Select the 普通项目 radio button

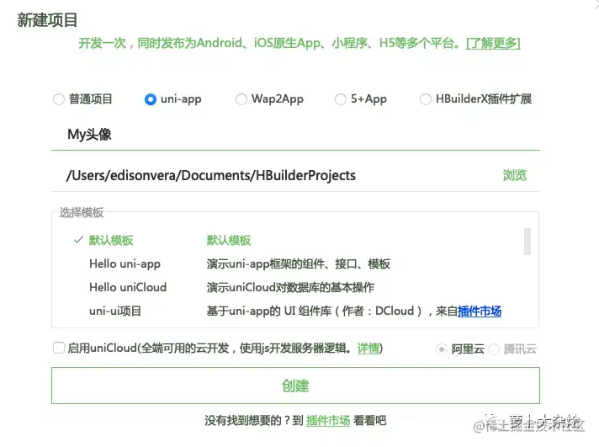click(59, 99)
